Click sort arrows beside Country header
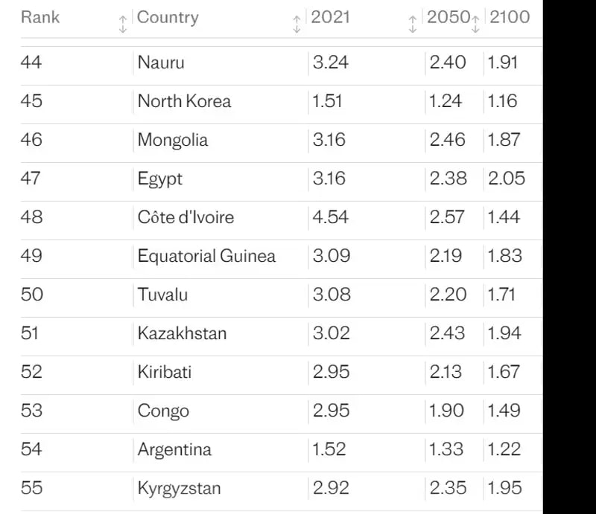596x514 pixels. [297, 23]
